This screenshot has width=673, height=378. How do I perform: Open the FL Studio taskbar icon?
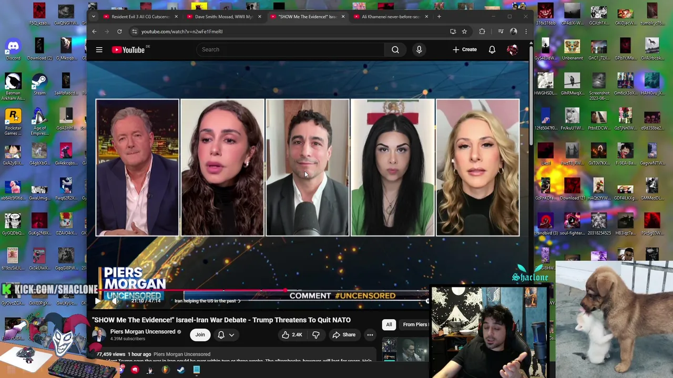[165, 370]
